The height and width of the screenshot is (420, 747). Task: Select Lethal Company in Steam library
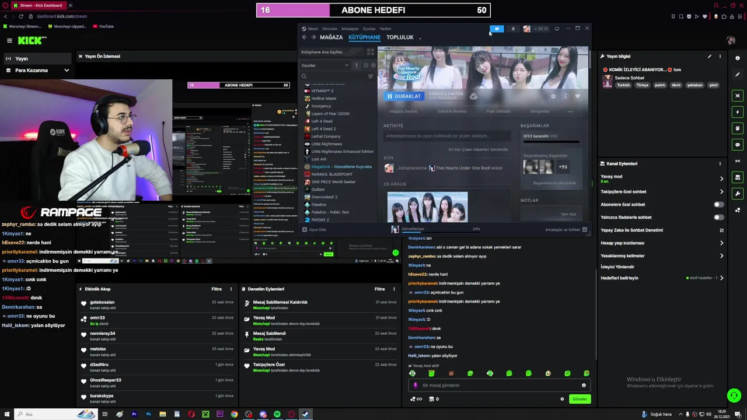326,136
